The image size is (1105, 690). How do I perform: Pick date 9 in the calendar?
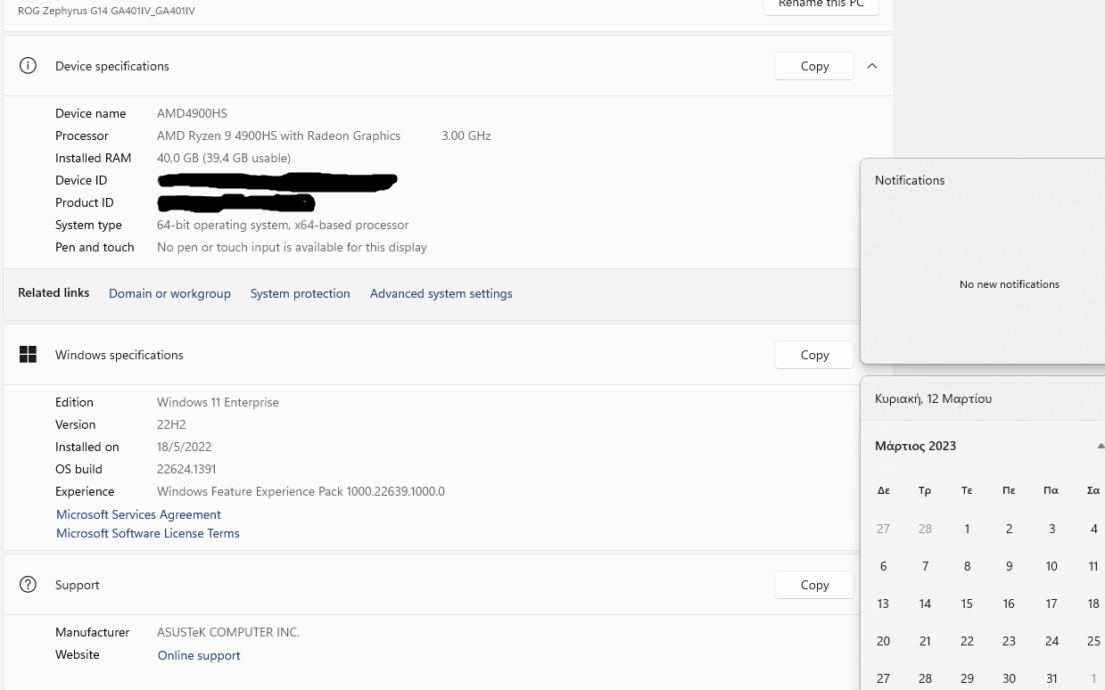tap(1009, 566)
